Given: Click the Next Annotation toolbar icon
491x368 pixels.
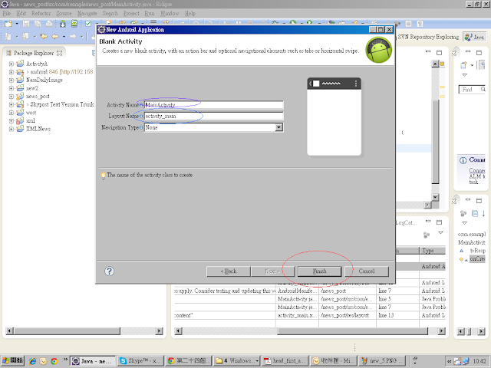Looking at the screenshot, I should (8, 37).
